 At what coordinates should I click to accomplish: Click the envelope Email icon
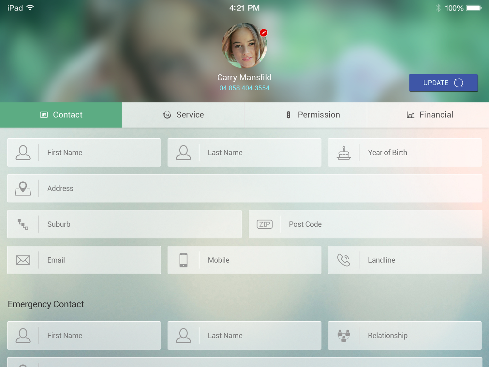tap(23, 260)
